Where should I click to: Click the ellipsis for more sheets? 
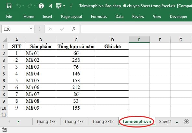pos(178,122)
